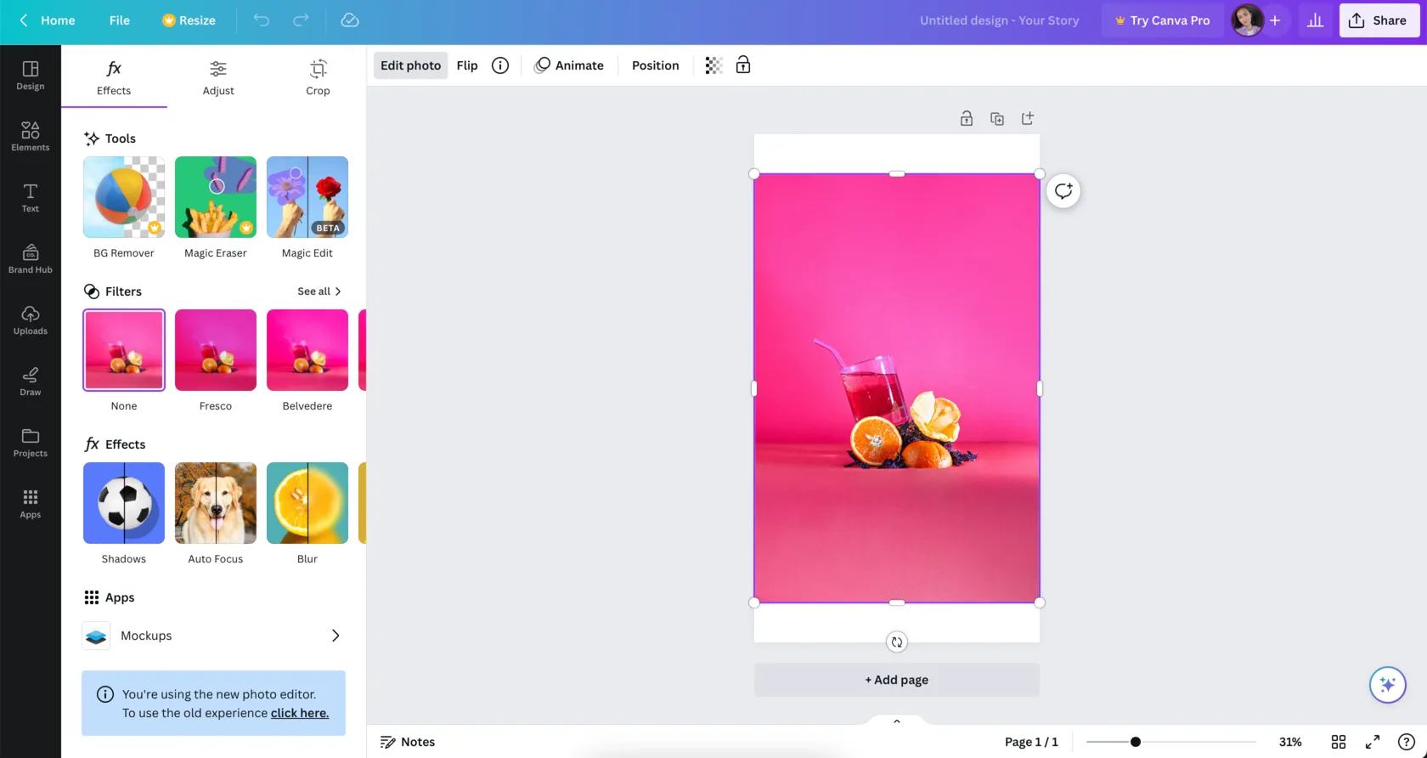
Task: Expand the Mockups app row
Action: [x=335, y=636]
